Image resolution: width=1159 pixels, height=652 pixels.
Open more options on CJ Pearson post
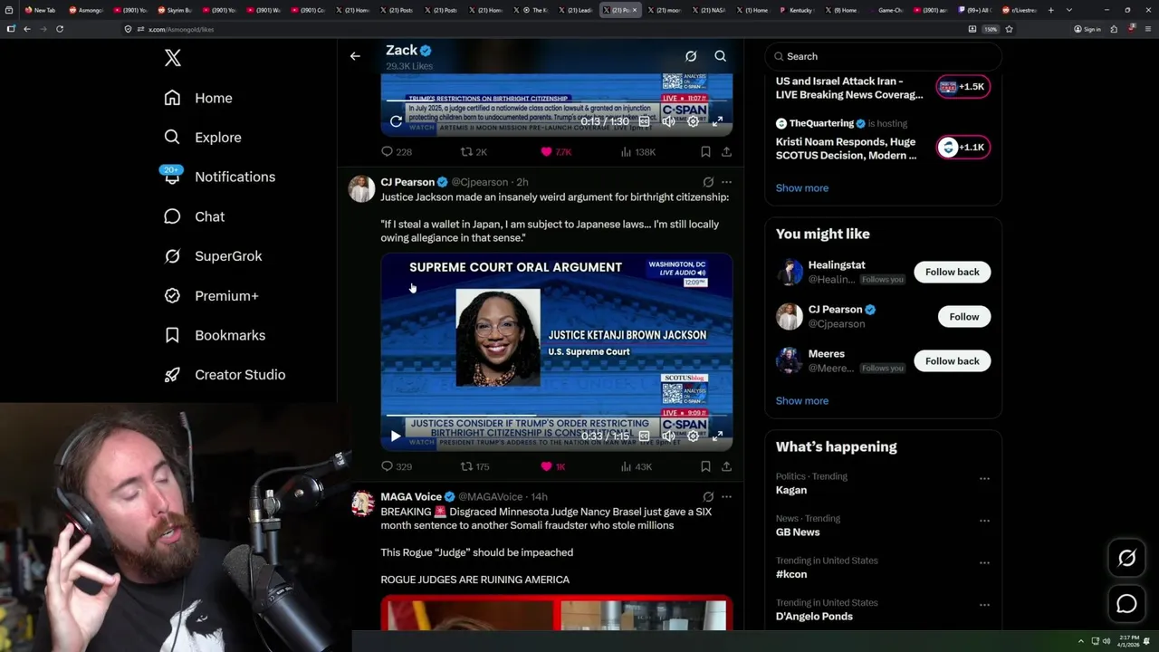pyautogui.click(x=726, y=182)
